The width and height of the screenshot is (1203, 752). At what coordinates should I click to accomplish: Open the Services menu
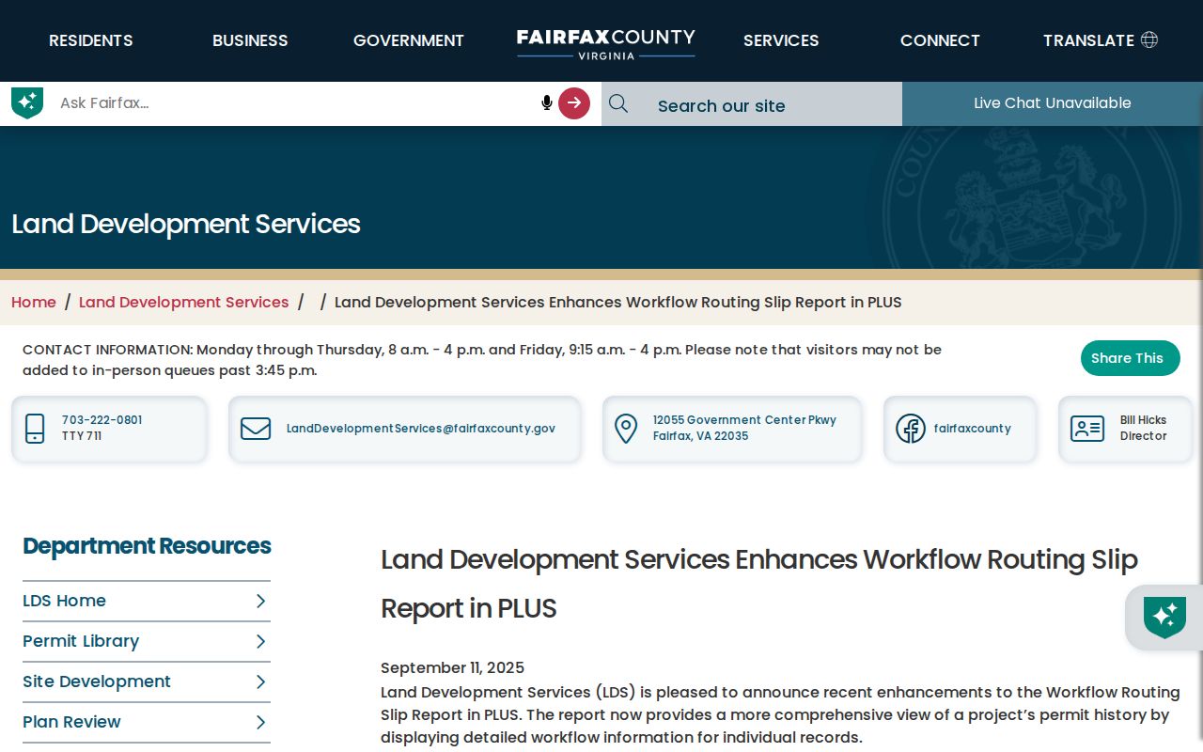click(x=781, y=40)
